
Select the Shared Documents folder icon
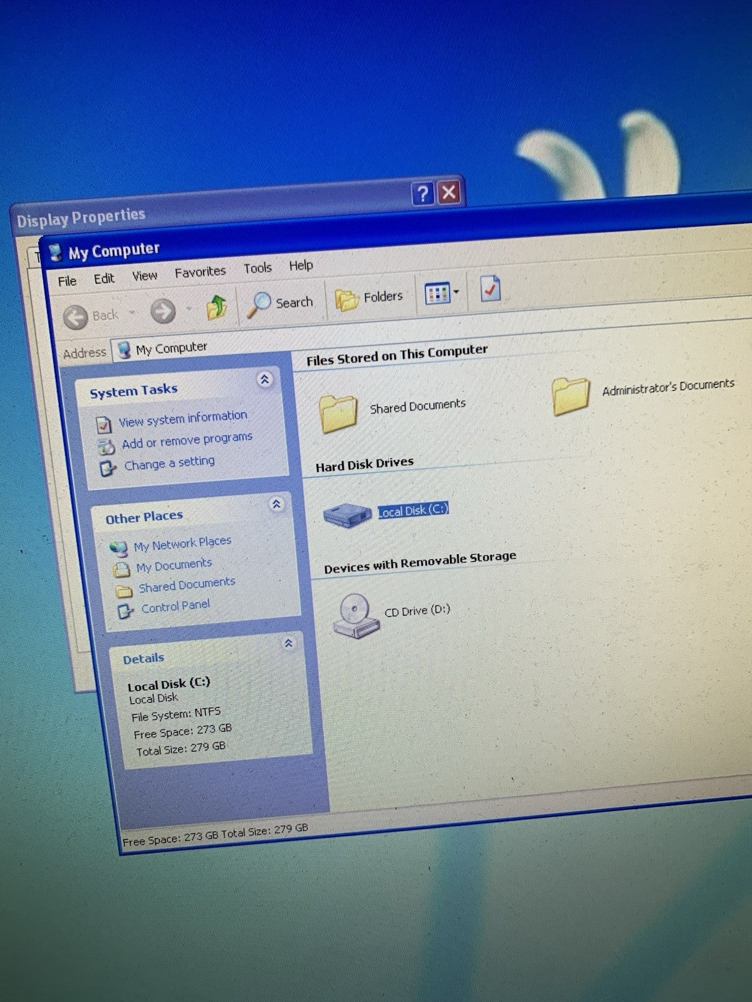pos(338,413)
